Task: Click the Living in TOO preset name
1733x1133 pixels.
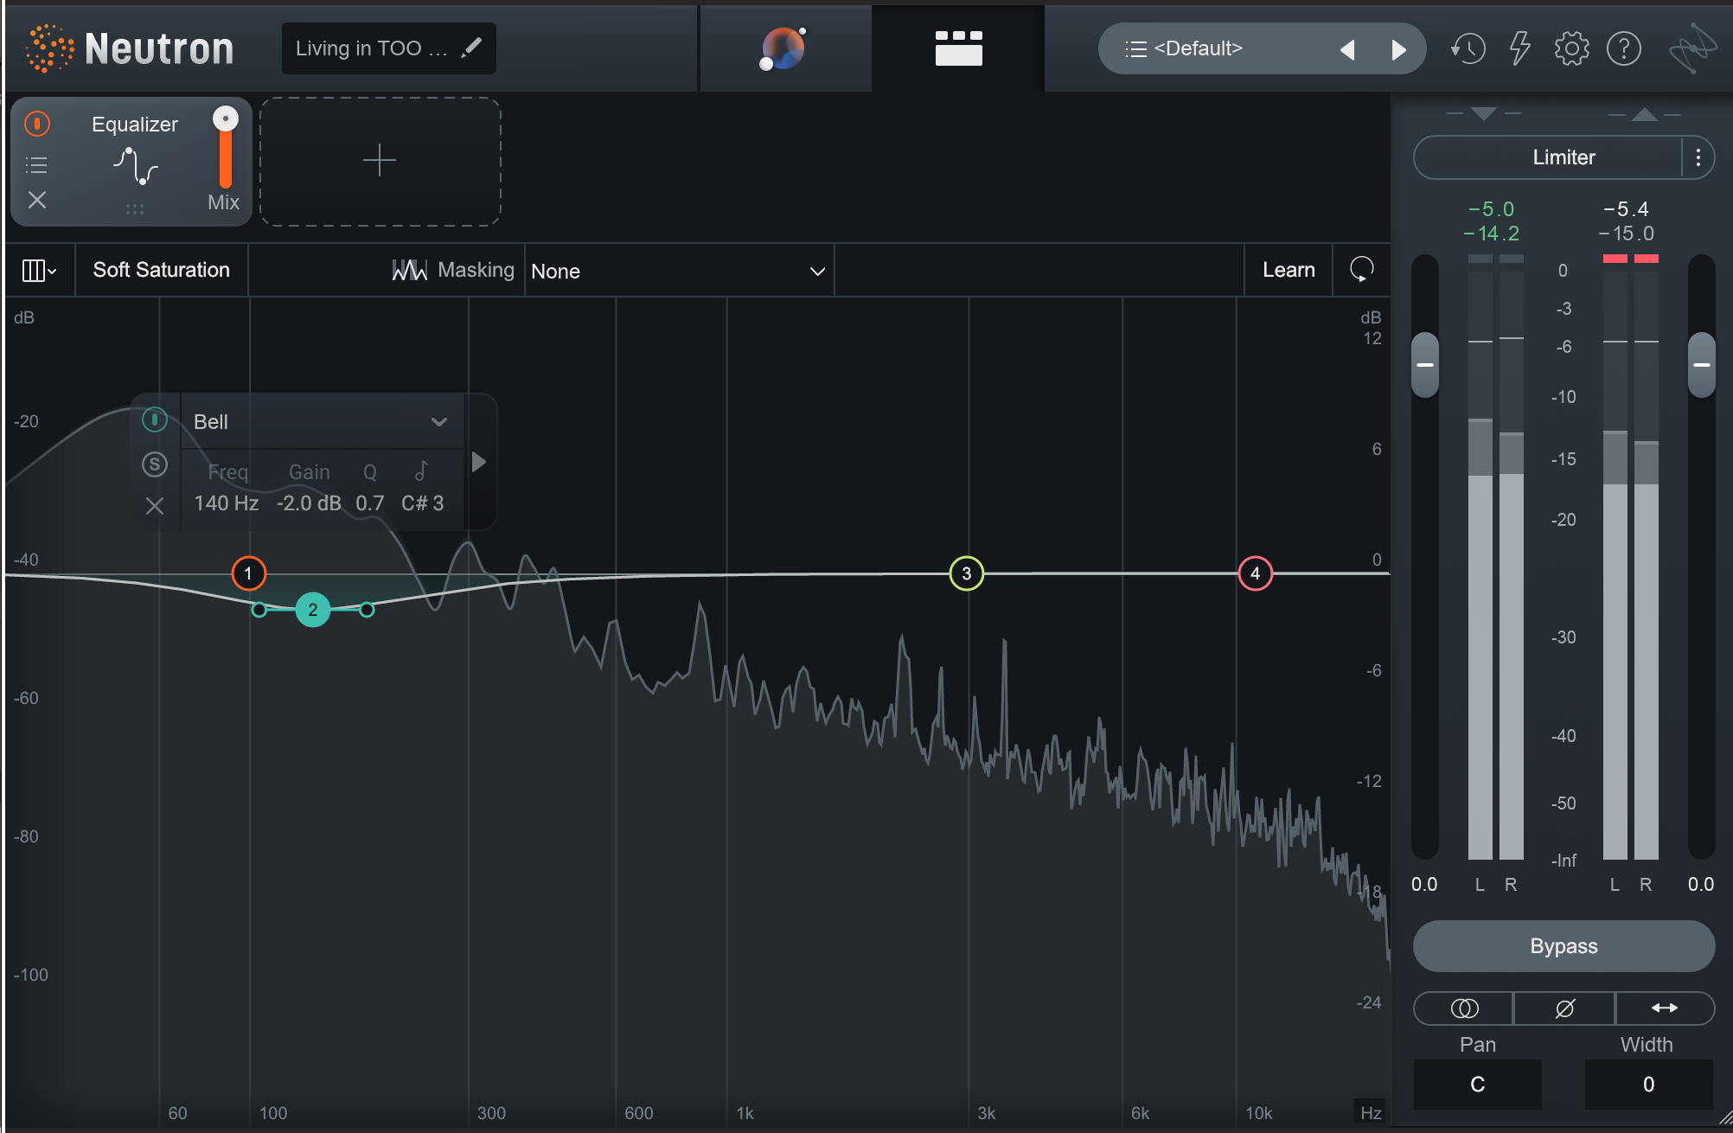Action: click(x=371, y=48)
